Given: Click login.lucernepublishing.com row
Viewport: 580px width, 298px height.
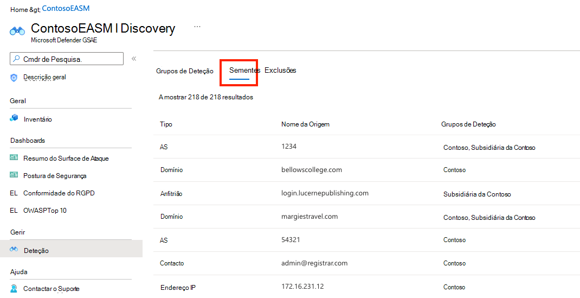Looking at the screenshot, I should (325, 193).
